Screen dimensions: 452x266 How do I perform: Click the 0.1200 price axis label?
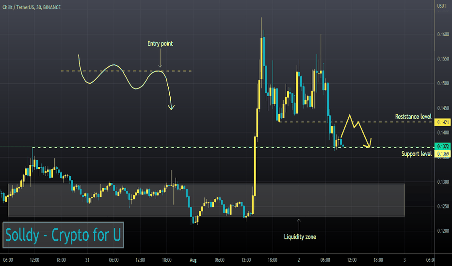pos(443,231)
